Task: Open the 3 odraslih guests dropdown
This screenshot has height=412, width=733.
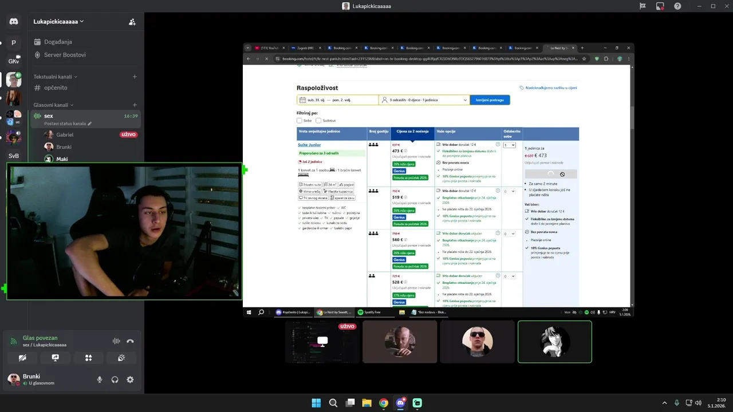Action: [424, 100]
